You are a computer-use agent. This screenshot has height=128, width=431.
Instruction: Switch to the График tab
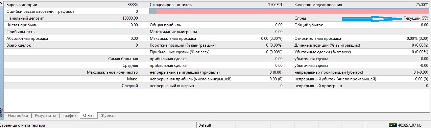pyautogui.click(x=70, y=116)
